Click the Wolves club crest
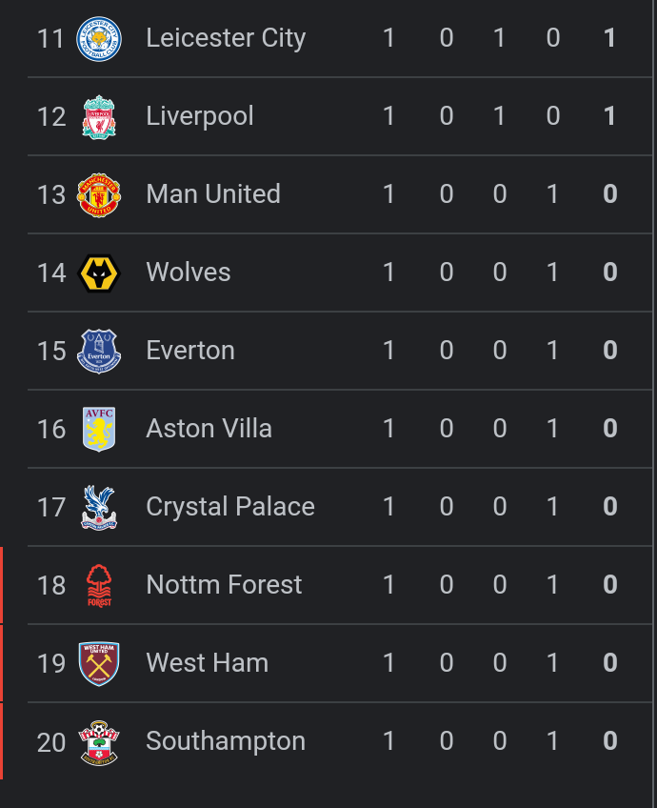Image resolution: width=657 pixels, height=808 pixels. pyautogui.click(x=99, y=273)
